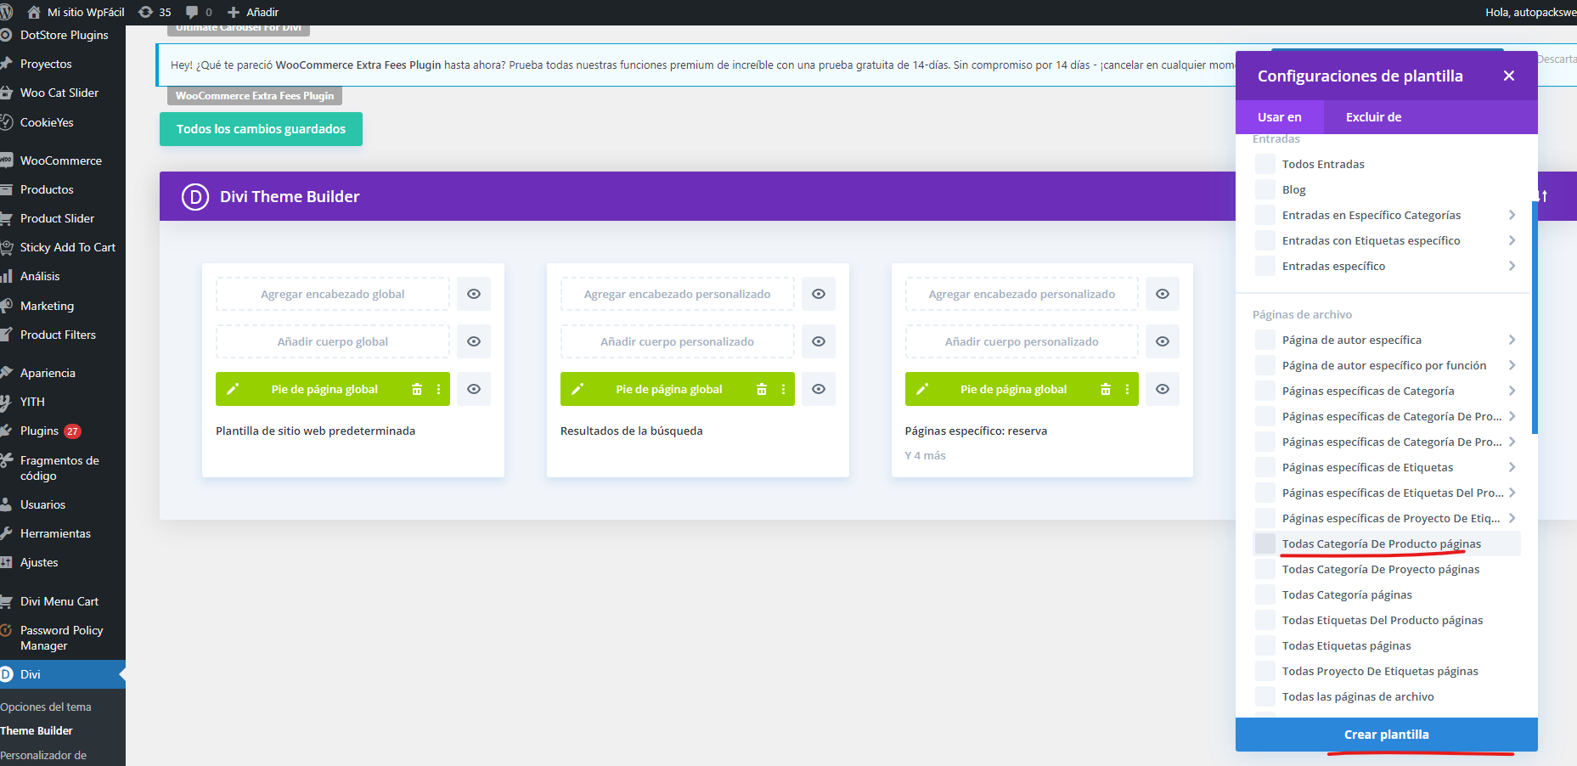Open Opciones del tema submenu item
The height and width of the screenshot is (766, 1577).
coord(46,707)
